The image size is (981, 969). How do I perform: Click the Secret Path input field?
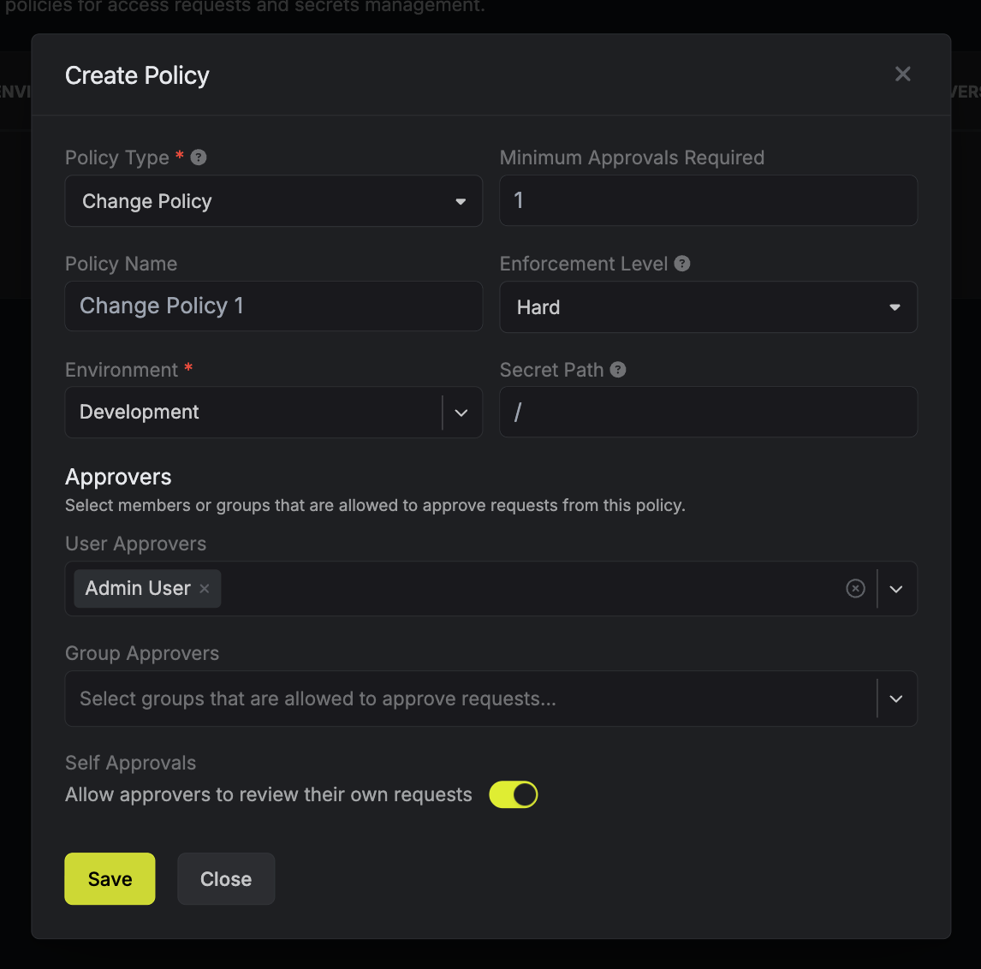[708, 412]
